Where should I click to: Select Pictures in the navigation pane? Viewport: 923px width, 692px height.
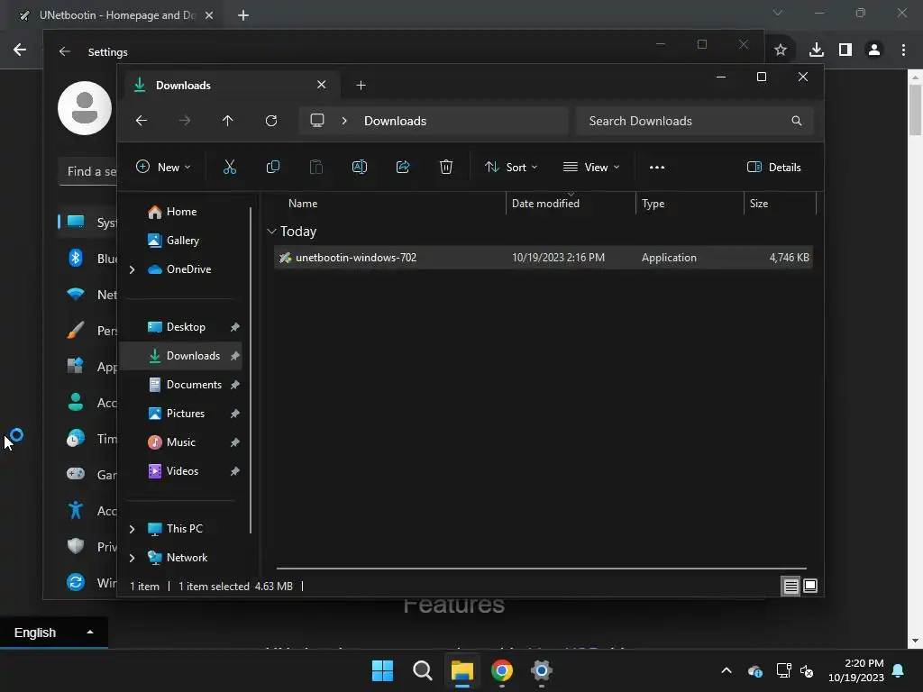pos(185,414)
